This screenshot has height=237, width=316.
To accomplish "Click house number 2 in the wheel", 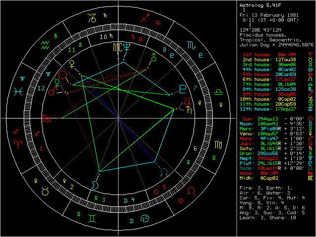I will tap(72, 187).
